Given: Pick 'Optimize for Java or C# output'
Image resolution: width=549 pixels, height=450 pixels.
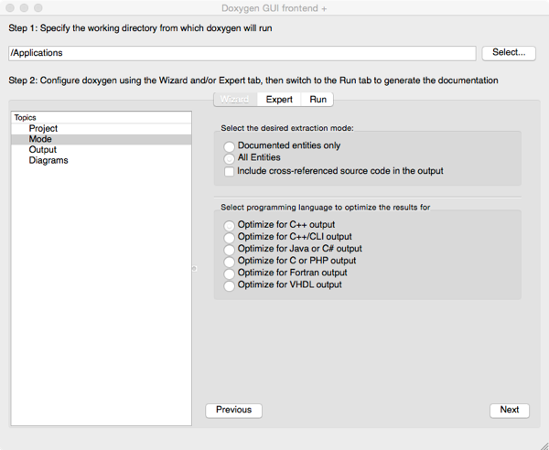Looking at the screenshot, I should [230, 249].
